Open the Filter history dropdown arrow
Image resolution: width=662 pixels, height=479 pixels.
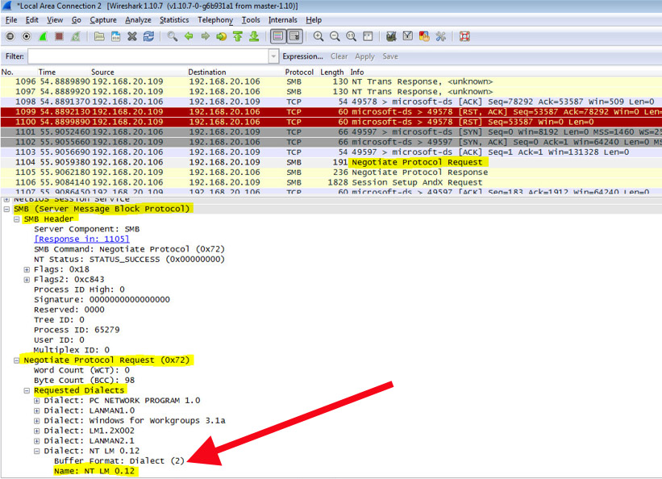point(273,56)
